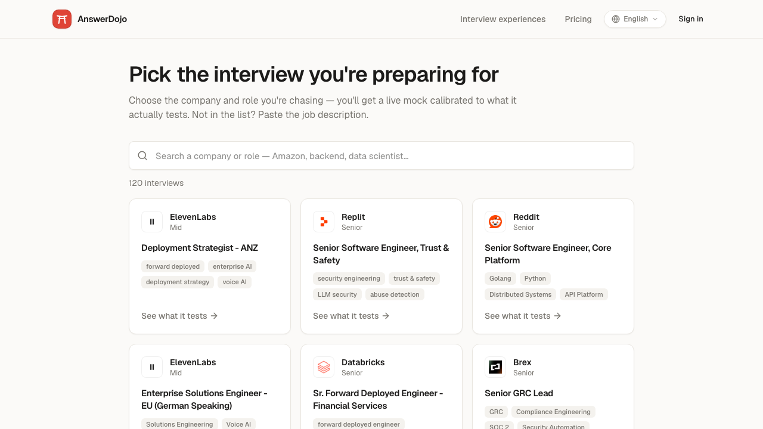The width and height of the screenshot is (763, 429).
Task: Click the 'forward deployed' tag
Action: click(173, 266)
